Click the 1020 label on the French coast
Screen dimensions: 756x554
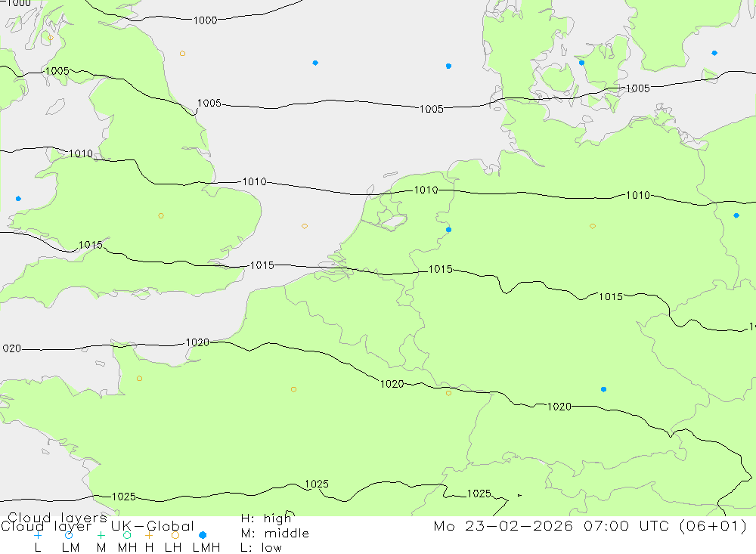tap(197, 342)
